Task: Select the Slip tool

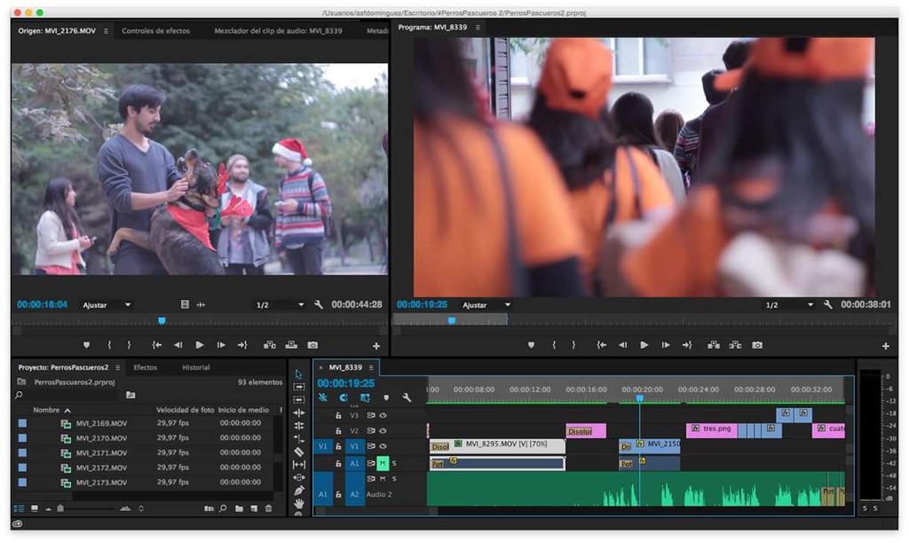Action: [x=298, y=464]
